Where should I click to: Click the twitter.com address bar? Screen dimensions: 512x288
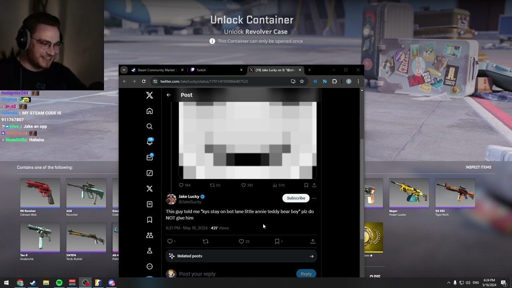click(x=224, y=81)
